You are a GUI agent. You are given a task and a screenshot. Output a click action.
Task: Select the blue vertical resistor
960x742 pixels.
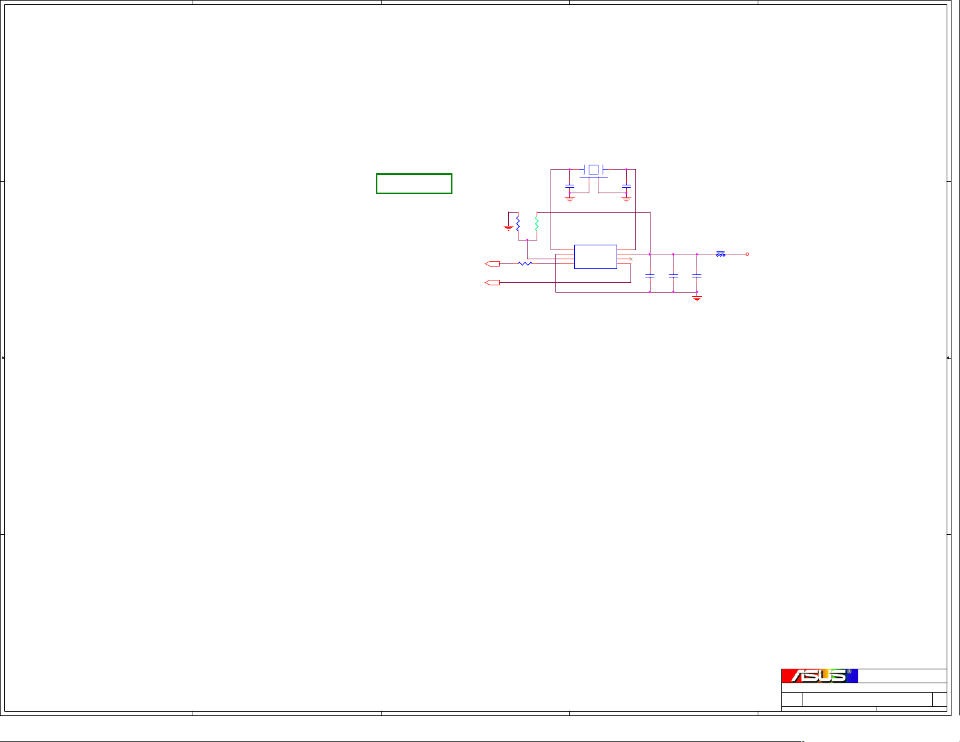(518, 224)
